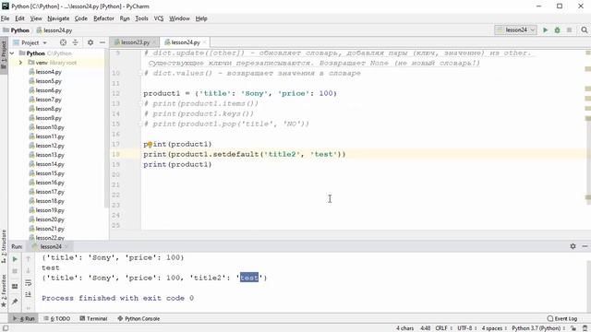Open the 4: Run tool window button
Image resolution: width=591 pixels, height=332 pixels.
(x=24, y=318)
